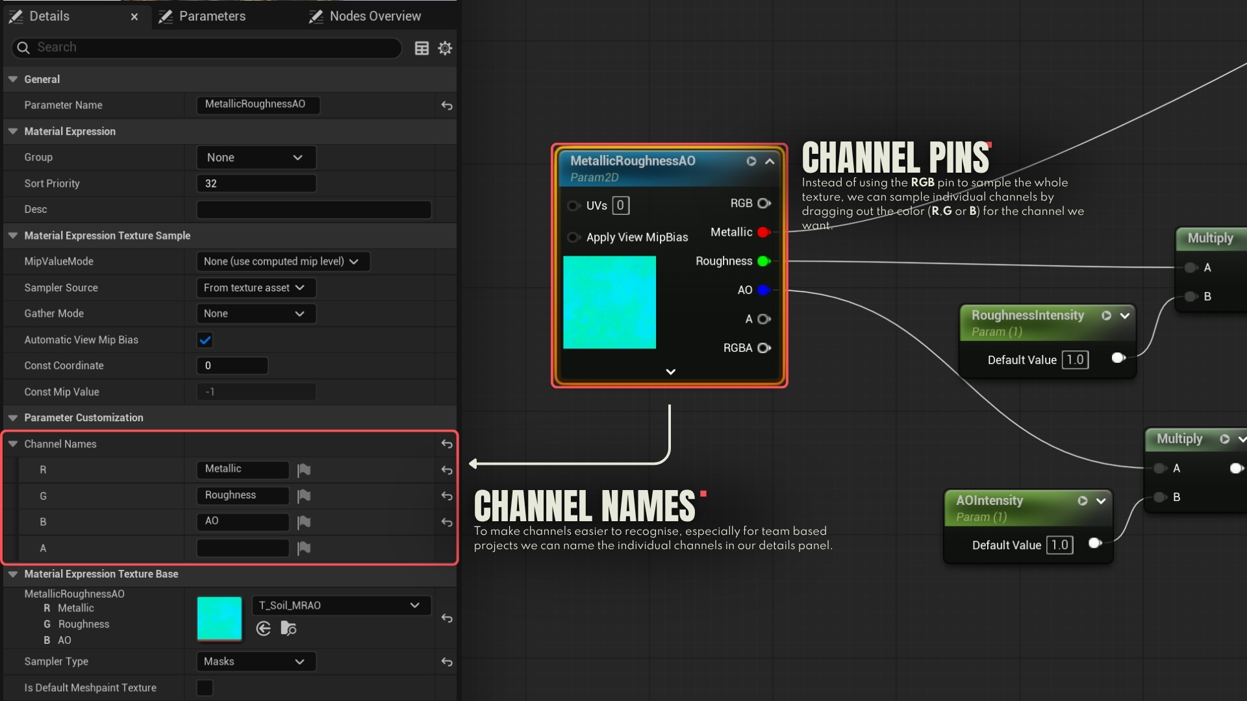Toggle the Automatic View Mip Bias checkbox
Viewport: 1247px width, 701px height.
tap(205, 340)
